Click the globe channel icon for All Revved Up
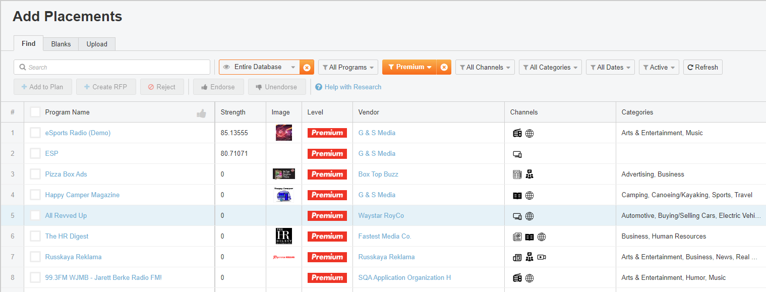This screenshot has height=292, width=766. tap(529, 216)
